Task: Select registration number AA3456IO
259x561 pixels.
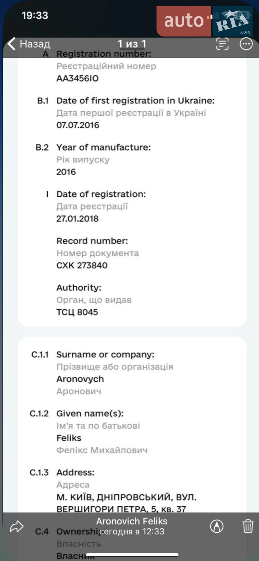Action: point(78,78)
